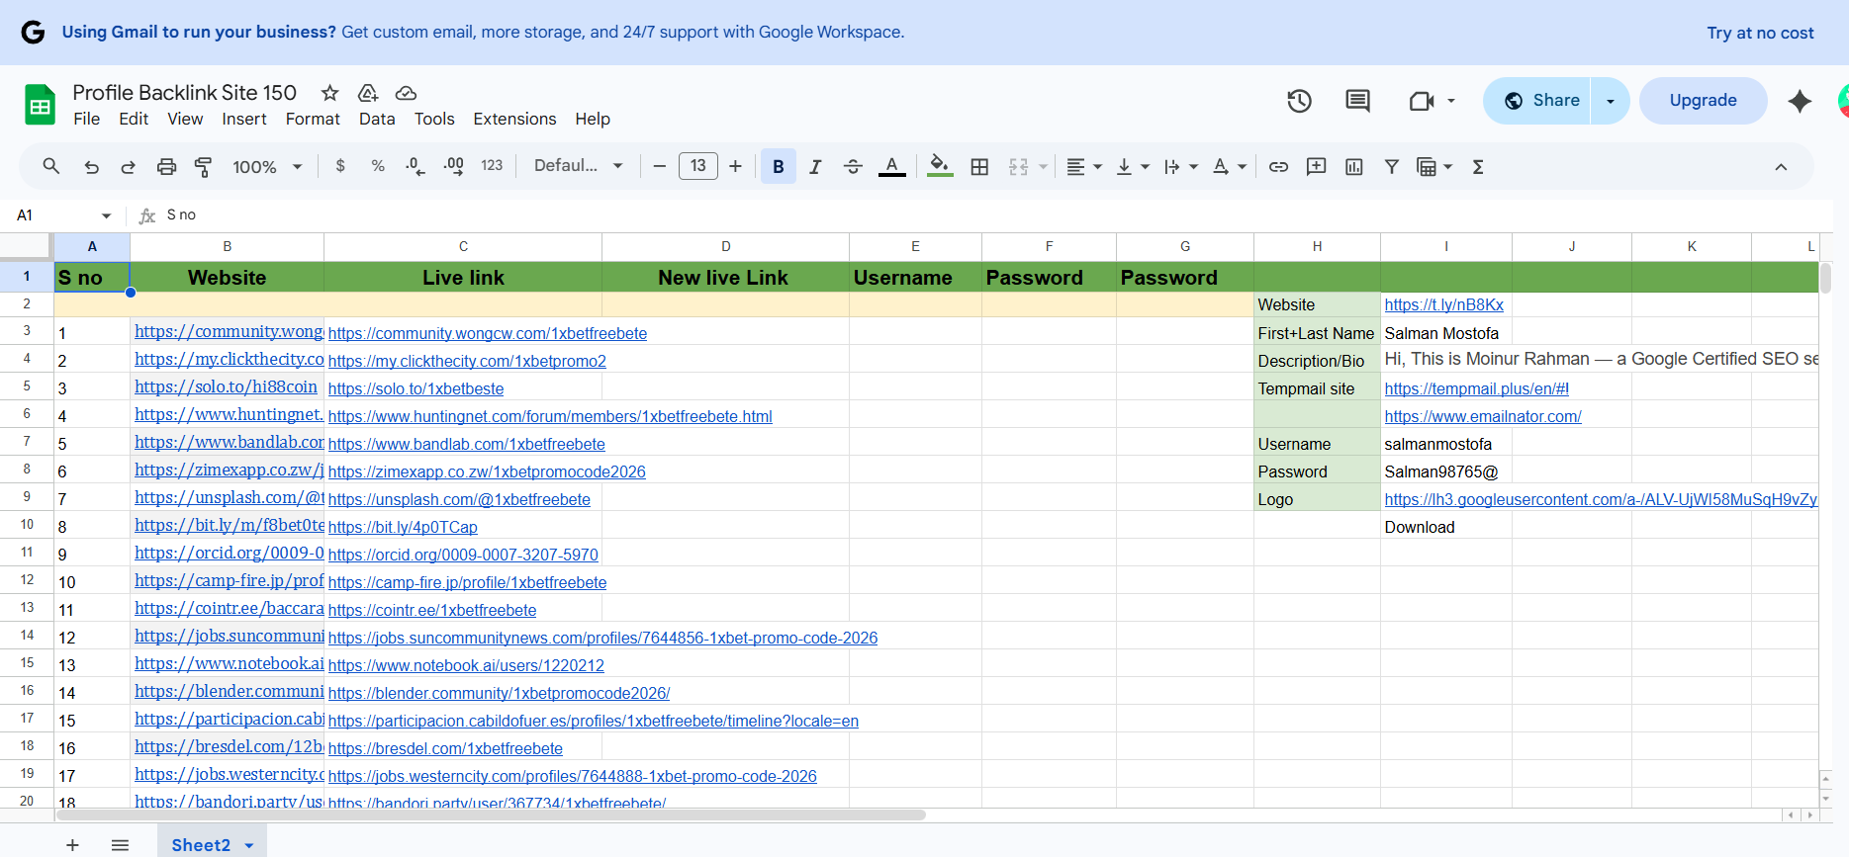Click Try at no cost link
Screen dimensions: 1849x857
(x=1760, y=33)
